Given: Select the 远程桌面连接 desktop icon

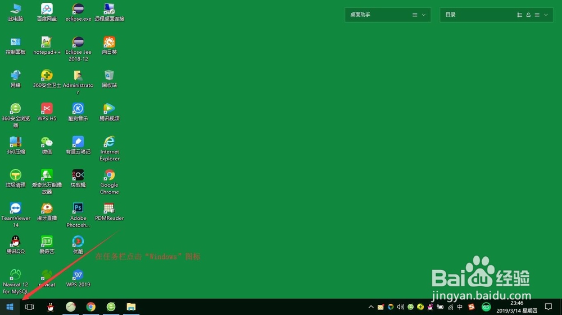Looking at the screenshot, I should [110, 12].
